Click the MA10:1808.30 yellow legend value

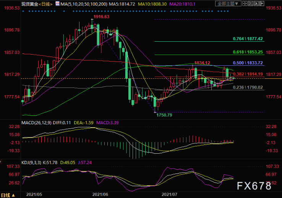pyautogui.click(x=152, y=4)
